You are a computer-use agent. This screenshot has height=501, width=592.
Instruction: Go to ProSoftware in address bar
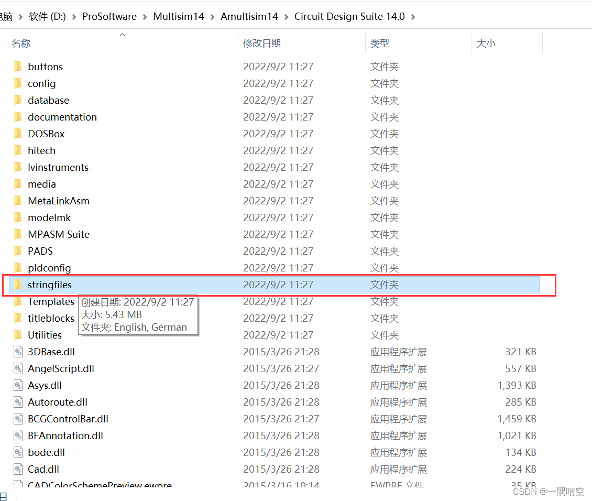coord(109,17)
